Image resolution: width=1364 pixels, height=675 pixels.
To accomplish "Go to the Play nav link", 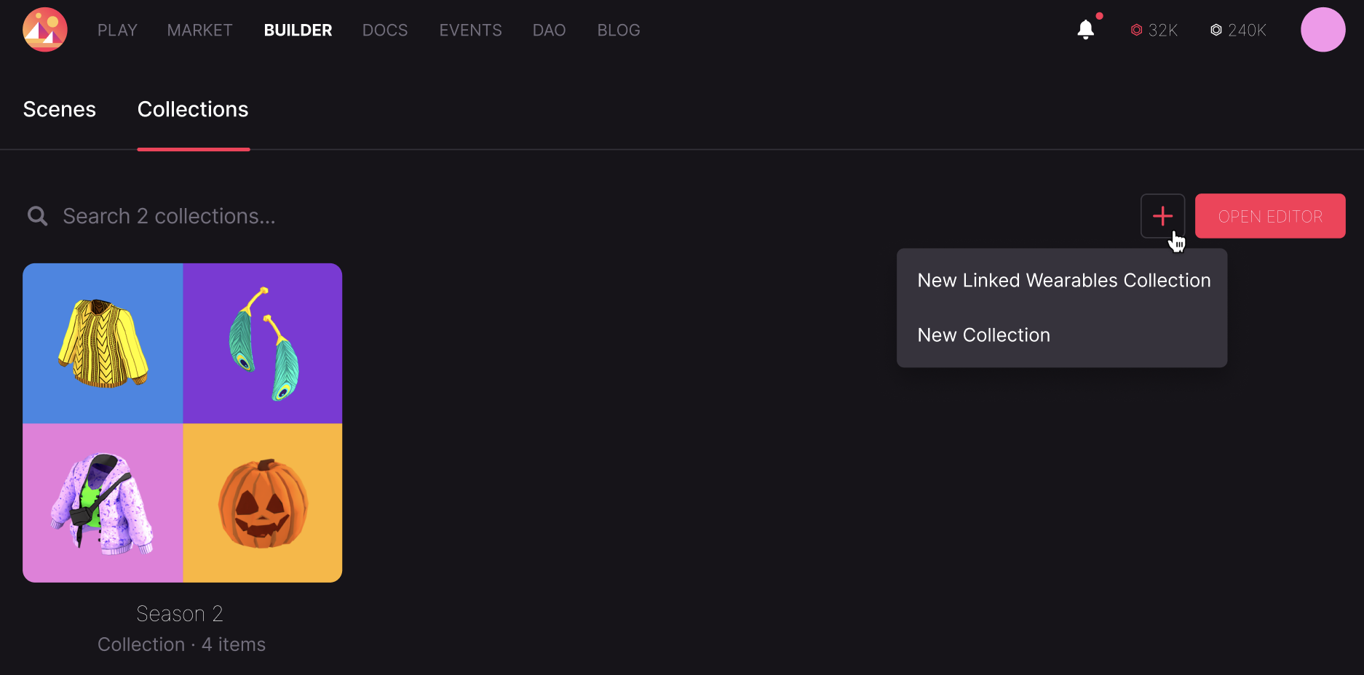I will 117,31.
